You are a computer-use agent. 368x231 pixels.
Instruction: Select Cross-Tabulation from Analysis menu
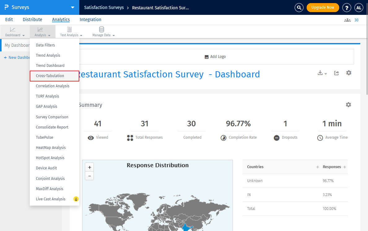click(50, 76)
